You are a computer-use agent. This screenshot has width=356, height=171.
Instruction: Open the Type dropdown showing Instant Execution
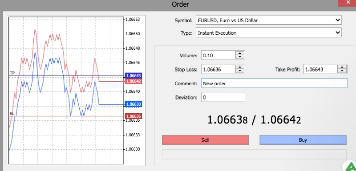pos(269,33)
